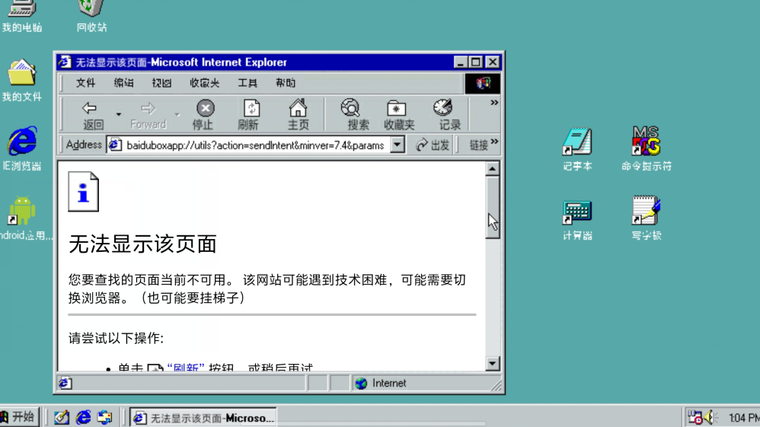The image size is (760, 427).
Task: Select the IE浏览器 desktop icon
Action: tap(22, 149)
